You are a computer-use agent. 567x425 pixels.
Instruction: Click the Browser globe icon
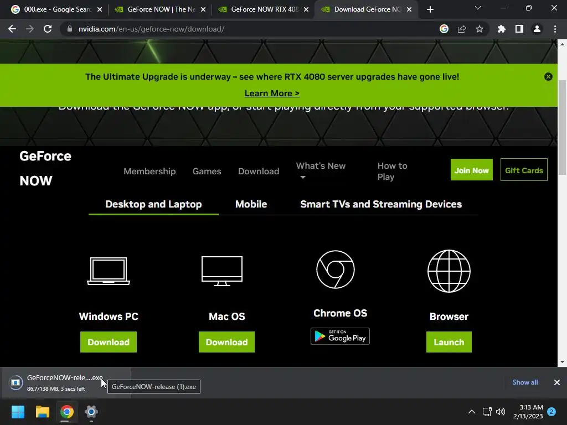449,271
